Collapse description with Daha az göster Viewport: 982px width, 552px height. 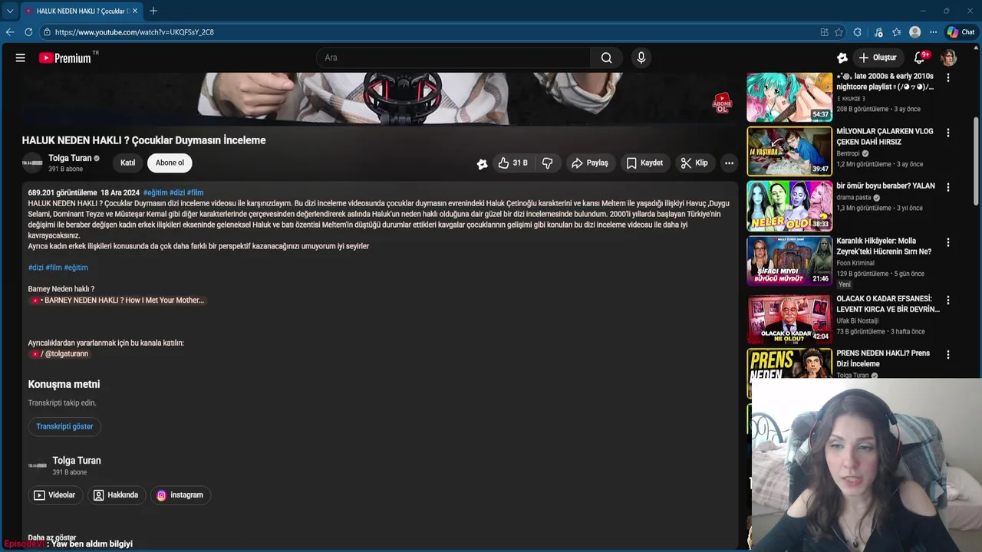52,537
